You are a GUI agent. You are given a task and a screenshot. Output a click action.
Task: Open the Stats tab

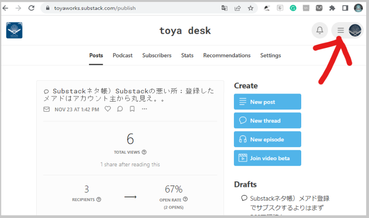187,55
